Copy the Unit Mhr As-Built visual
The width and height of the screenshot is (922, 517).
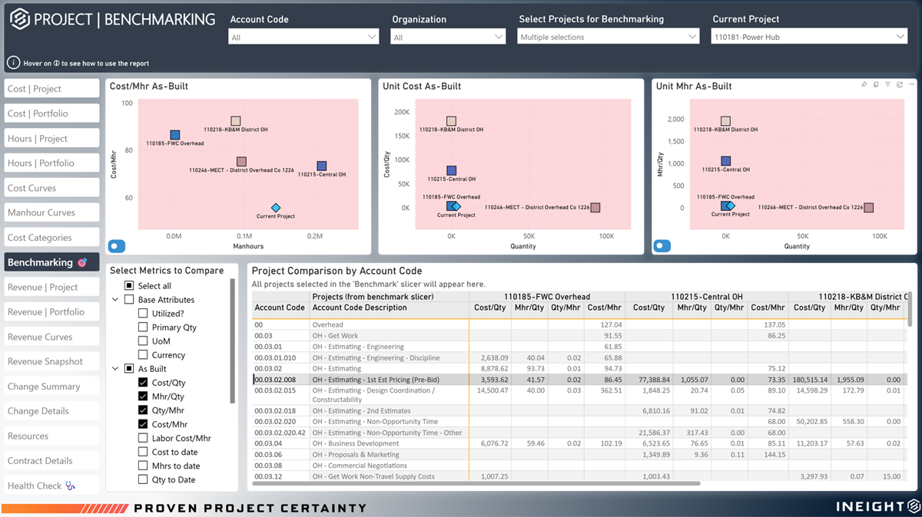pos(876,84)
